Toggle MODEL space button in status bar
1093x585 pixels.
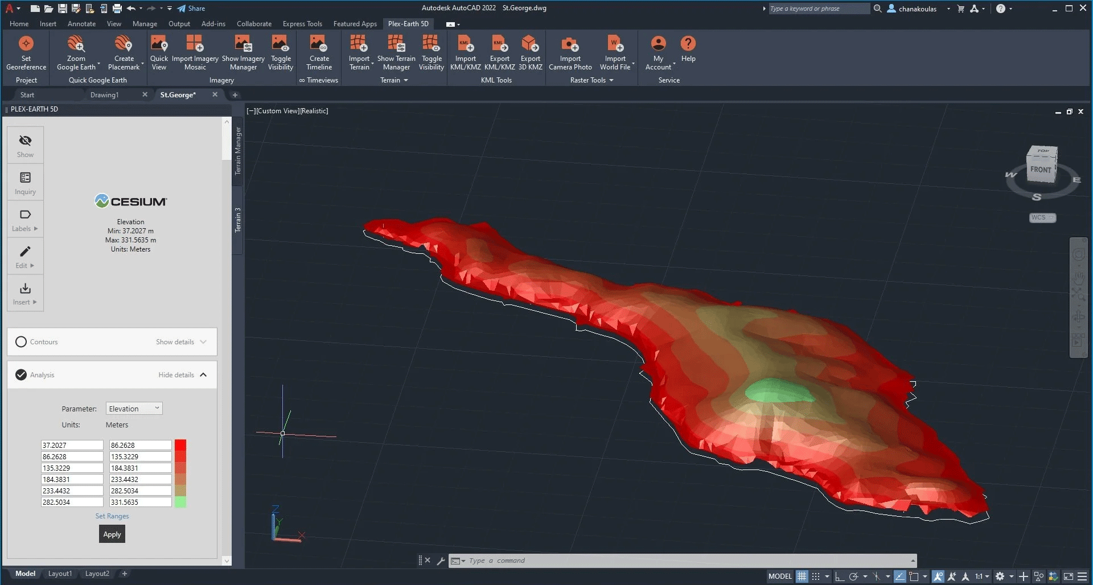click(x=780, y=576)
